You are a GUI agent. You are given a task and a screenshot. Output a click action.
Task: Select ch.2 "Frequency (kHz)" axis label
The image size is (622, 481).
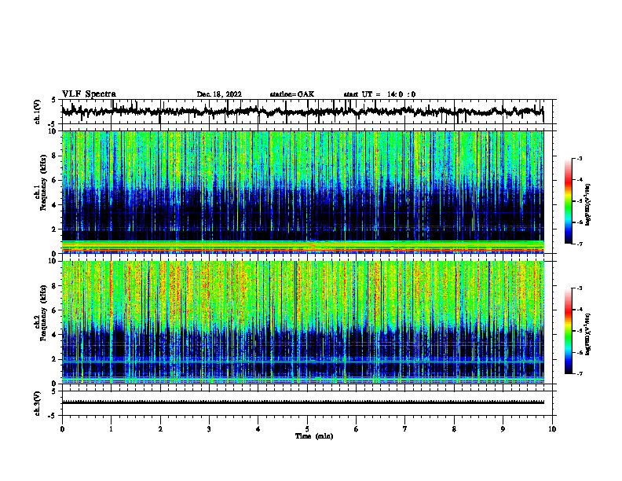coord(43,312)
